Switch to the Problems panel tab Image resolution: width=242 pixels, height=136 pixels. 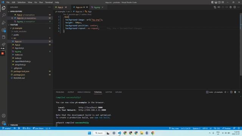point(60,92)
